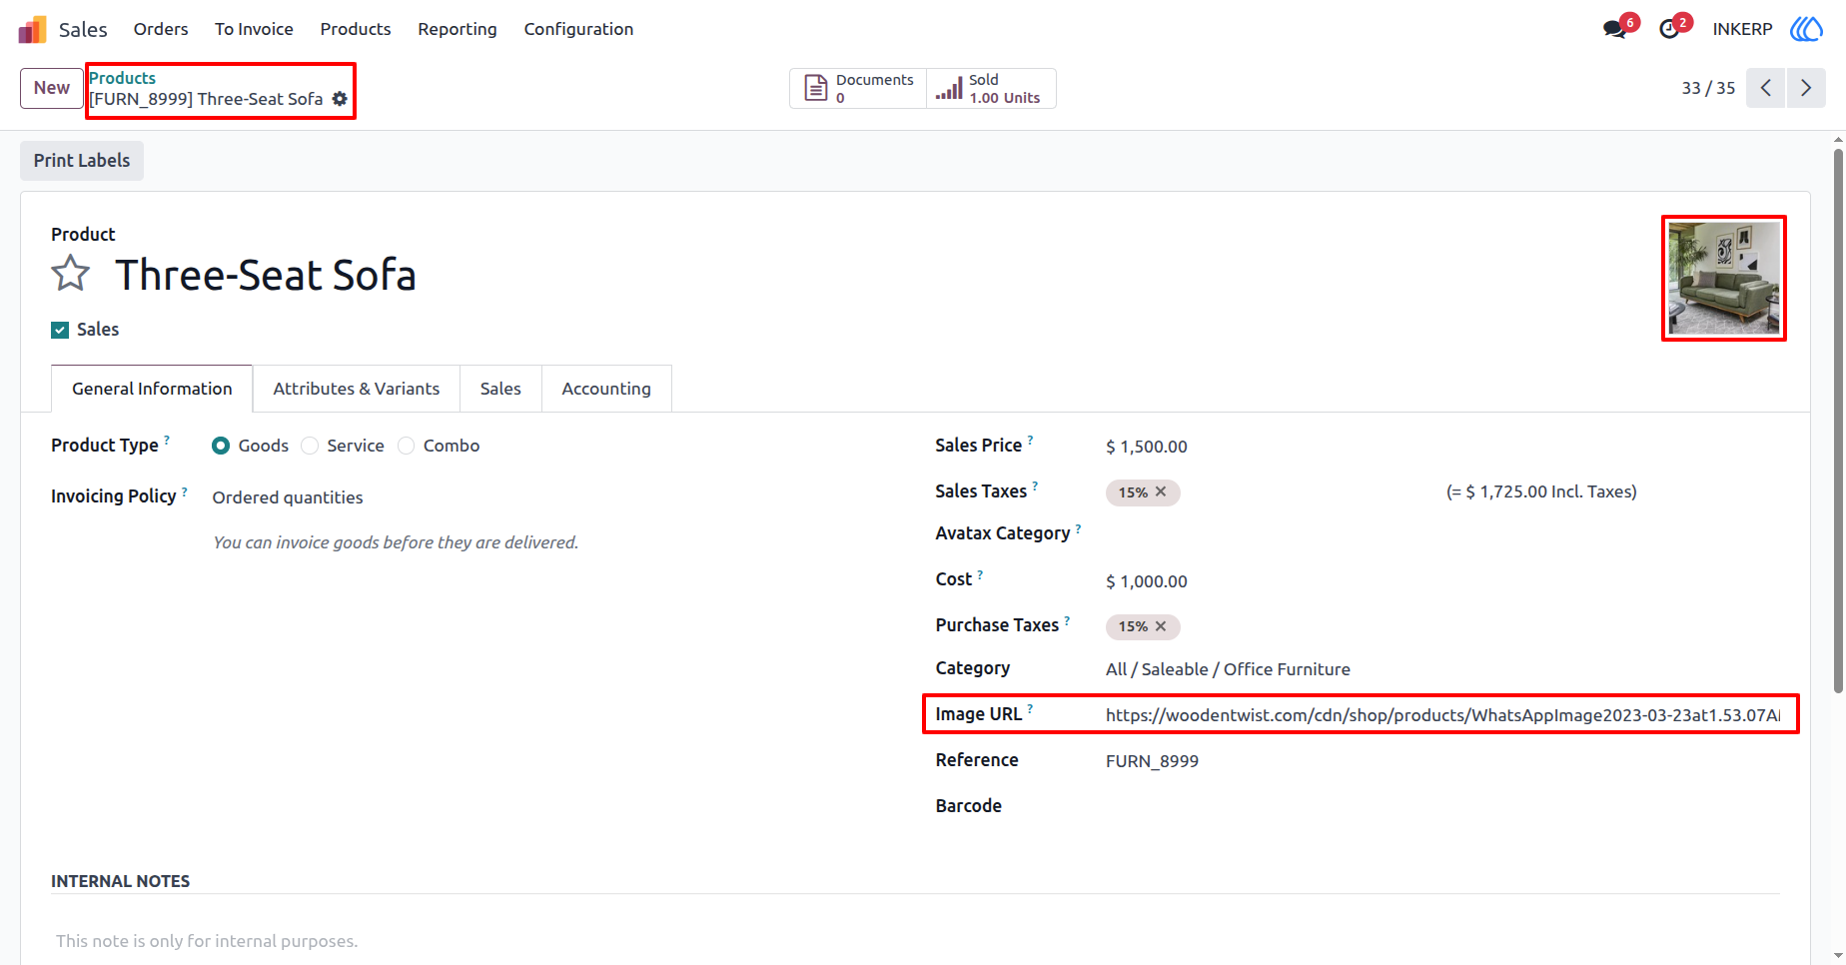Open the Category selection field

1442,669
